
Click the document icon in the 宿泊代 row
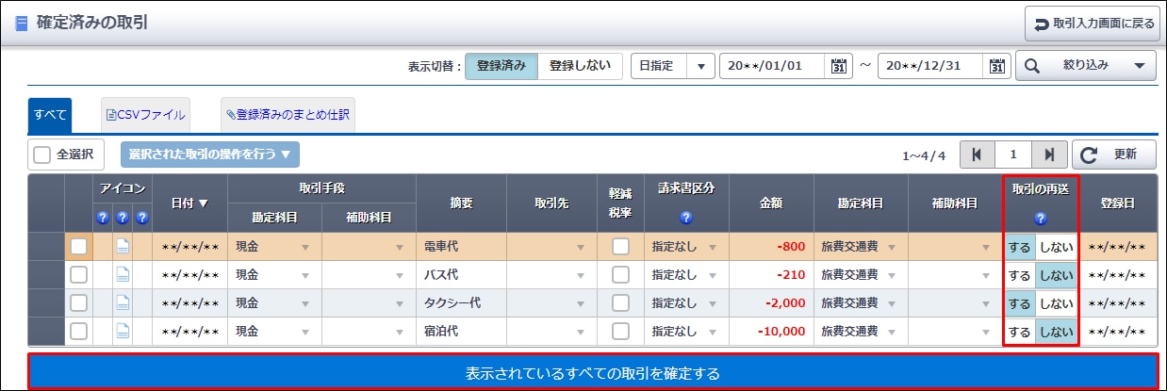[122, 332]
